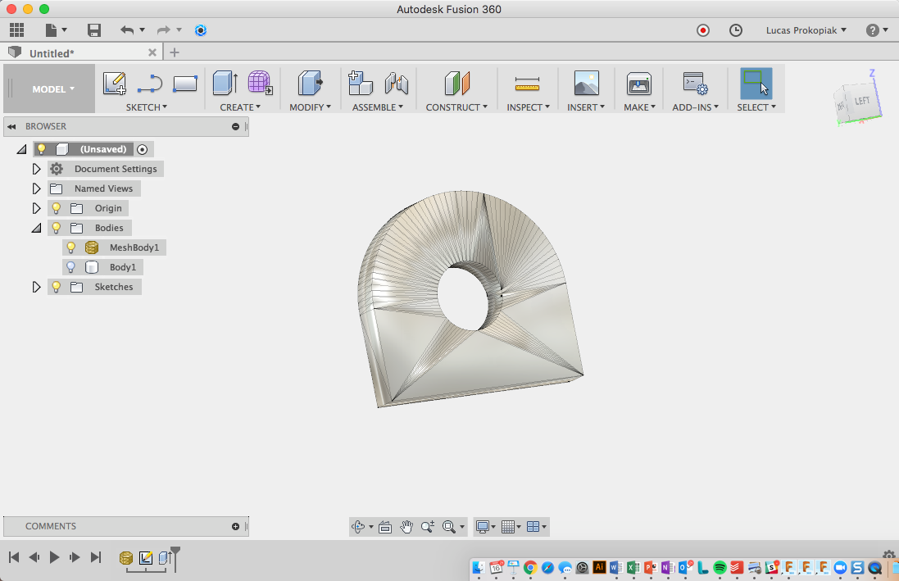
Task: Show the Body1 body
Action: pyautogui.click(x=70, y=266)
